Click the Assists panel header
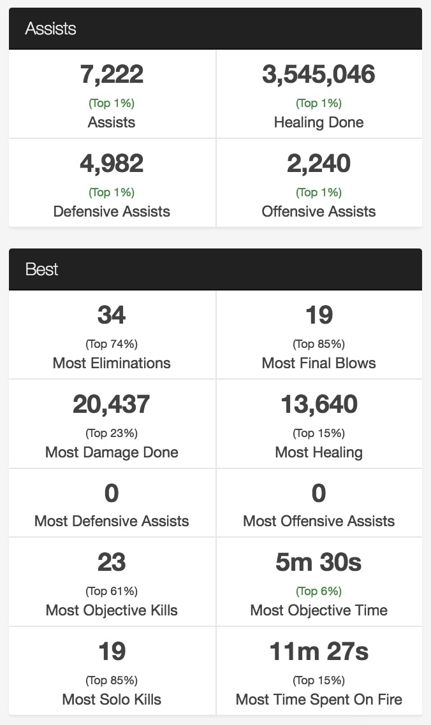This screenshot has width=431, height=725. pos(51,29)
